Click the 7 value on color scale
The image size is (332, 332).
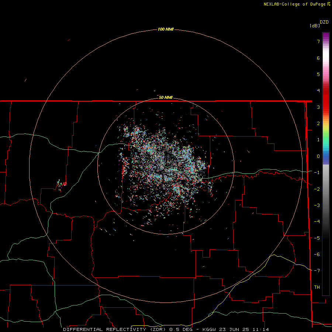click(x=318, y=42)
